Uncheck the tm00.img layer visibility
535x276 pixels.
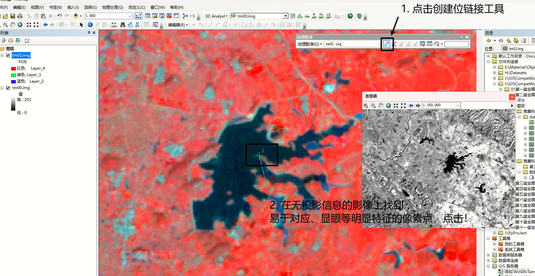click(8, 88)
